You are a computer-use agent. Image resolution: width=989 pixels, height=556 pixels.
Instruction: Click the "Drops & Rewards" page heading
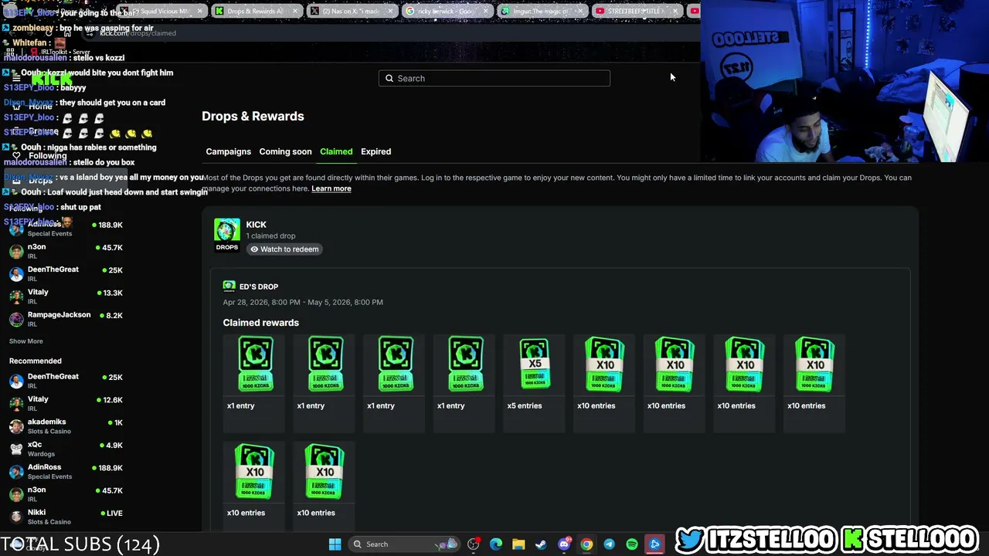point(253,116)
